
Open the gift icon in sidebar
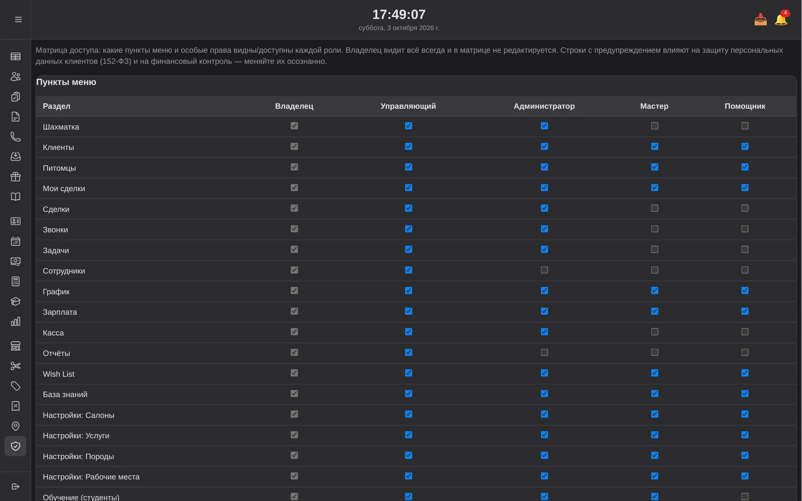coord(15,177)
